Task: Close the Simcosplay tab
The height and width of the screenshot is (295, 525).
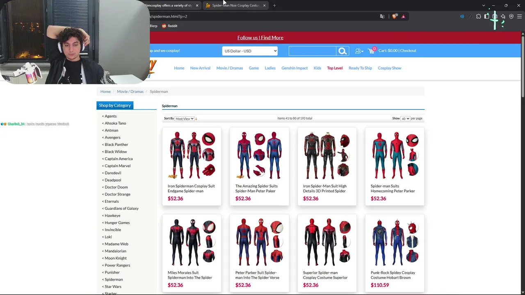Action: pyautogui.click(x=197, y=5)
